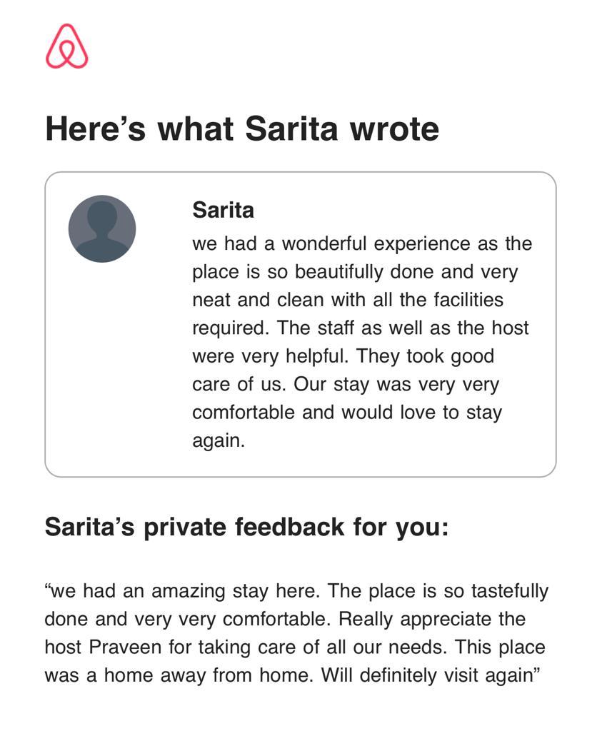This screenshot has height=731, width=602.
Task: Click the phrase tastefully done
Action: click(x=296, y=605)
